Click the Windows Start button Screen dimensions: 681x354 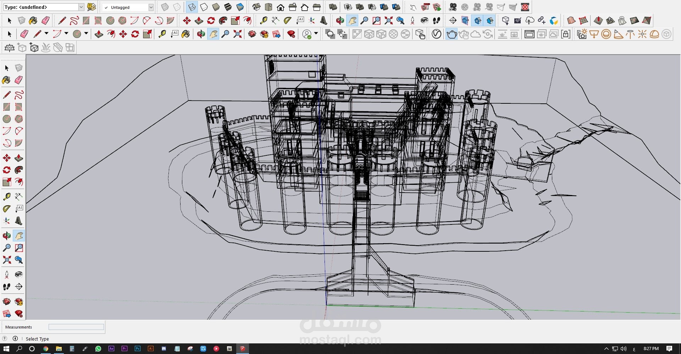tap(6, 349)
